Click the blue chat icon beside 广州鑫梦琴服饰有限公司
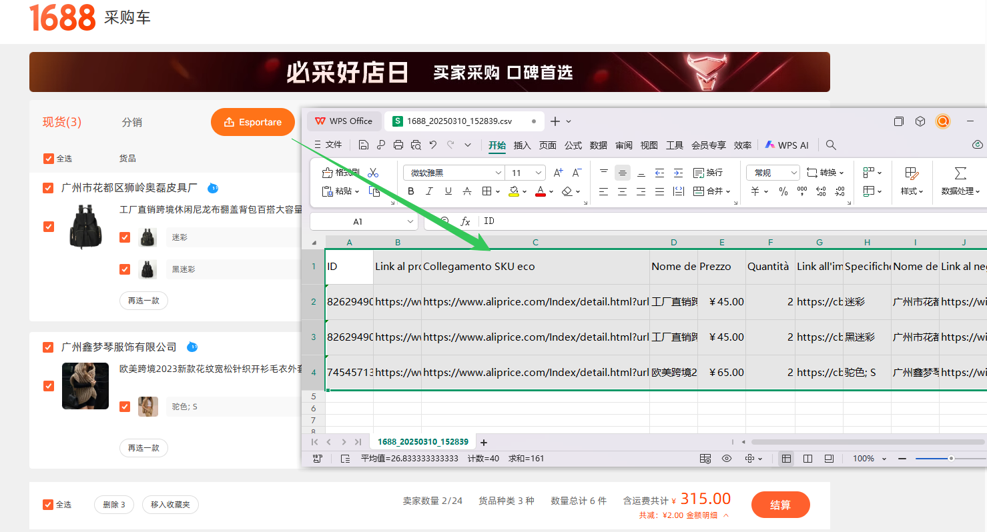The image size is (987, 532). [192, 347]
